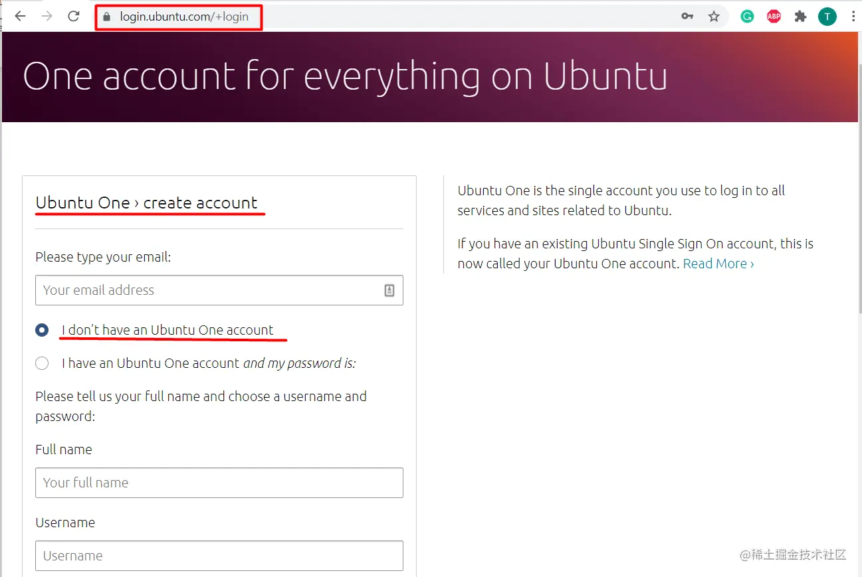Image resolution: width=862 pixels, height=577 pixels.
Task: Reload the page with the refresh icon
Action: (x=74, y=17)
